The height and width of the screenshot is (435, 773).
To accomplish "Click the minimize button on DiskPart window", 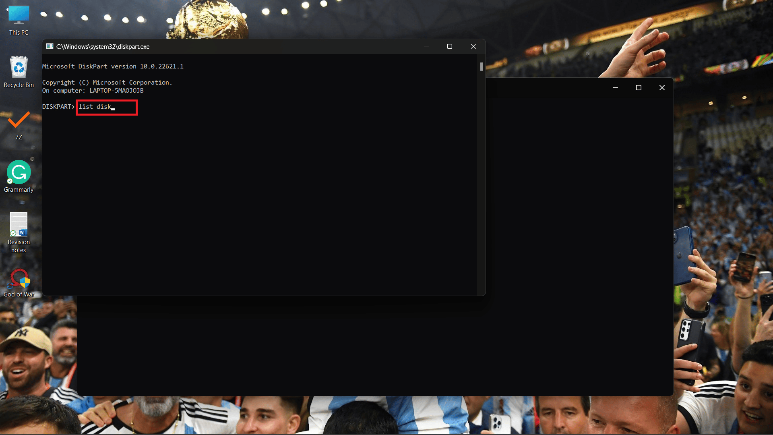I will pyautogui.click(x=426, y=46).
